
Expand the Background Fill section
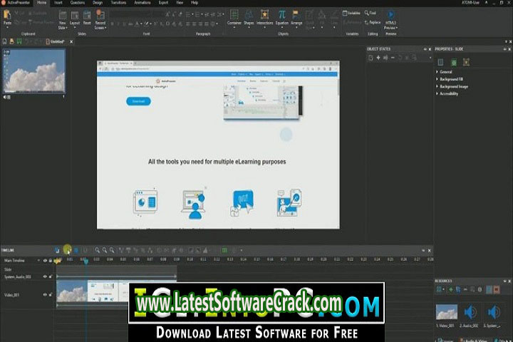pyautogui.click(x=437, y=79)
